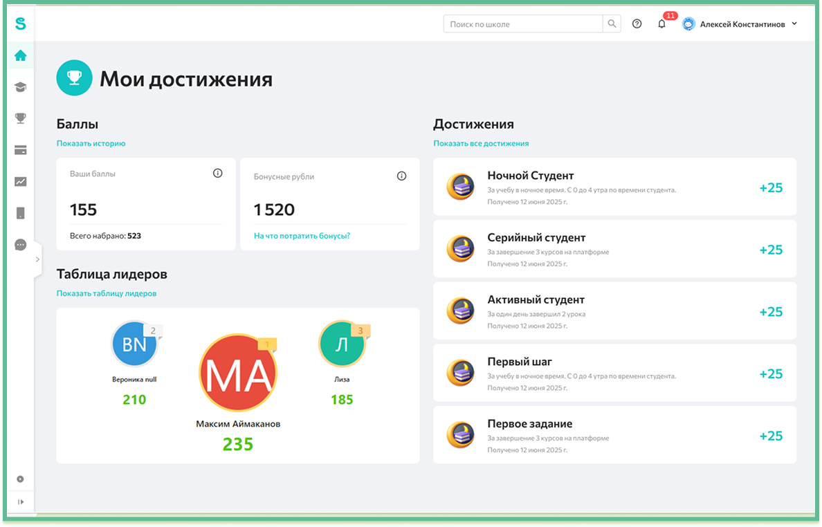Click the help question mark icon
This screenshot has width=822, height=527.
pyautogui.click(x=637, y=24)
